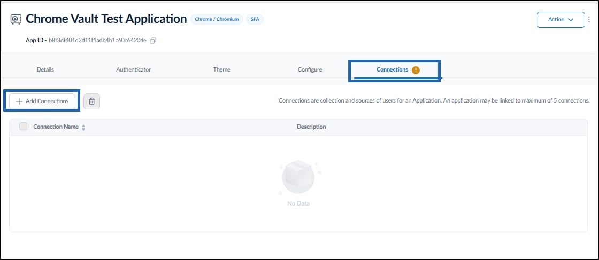Screen dimensions: 599x260
Task: Click the Description column header
Action: [311, 127]
